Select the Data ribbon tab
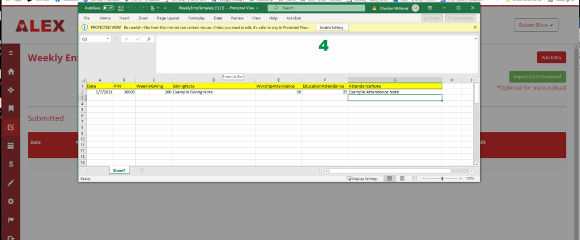This screenshot has width=580, height=240. click(218, 18)
